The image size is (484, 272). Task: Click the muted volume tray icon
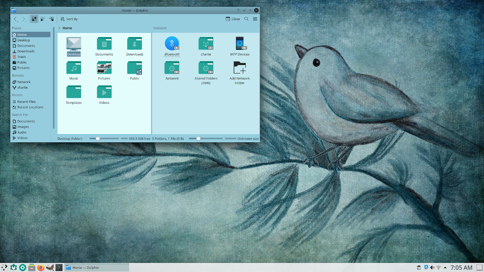(432, 267)
